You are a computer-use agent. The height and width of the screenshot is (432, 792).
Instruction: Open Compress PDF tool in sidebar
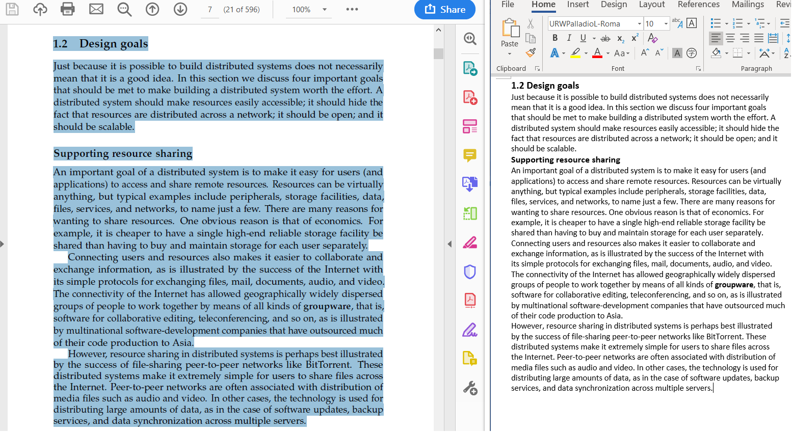click(x=470, y=301)
